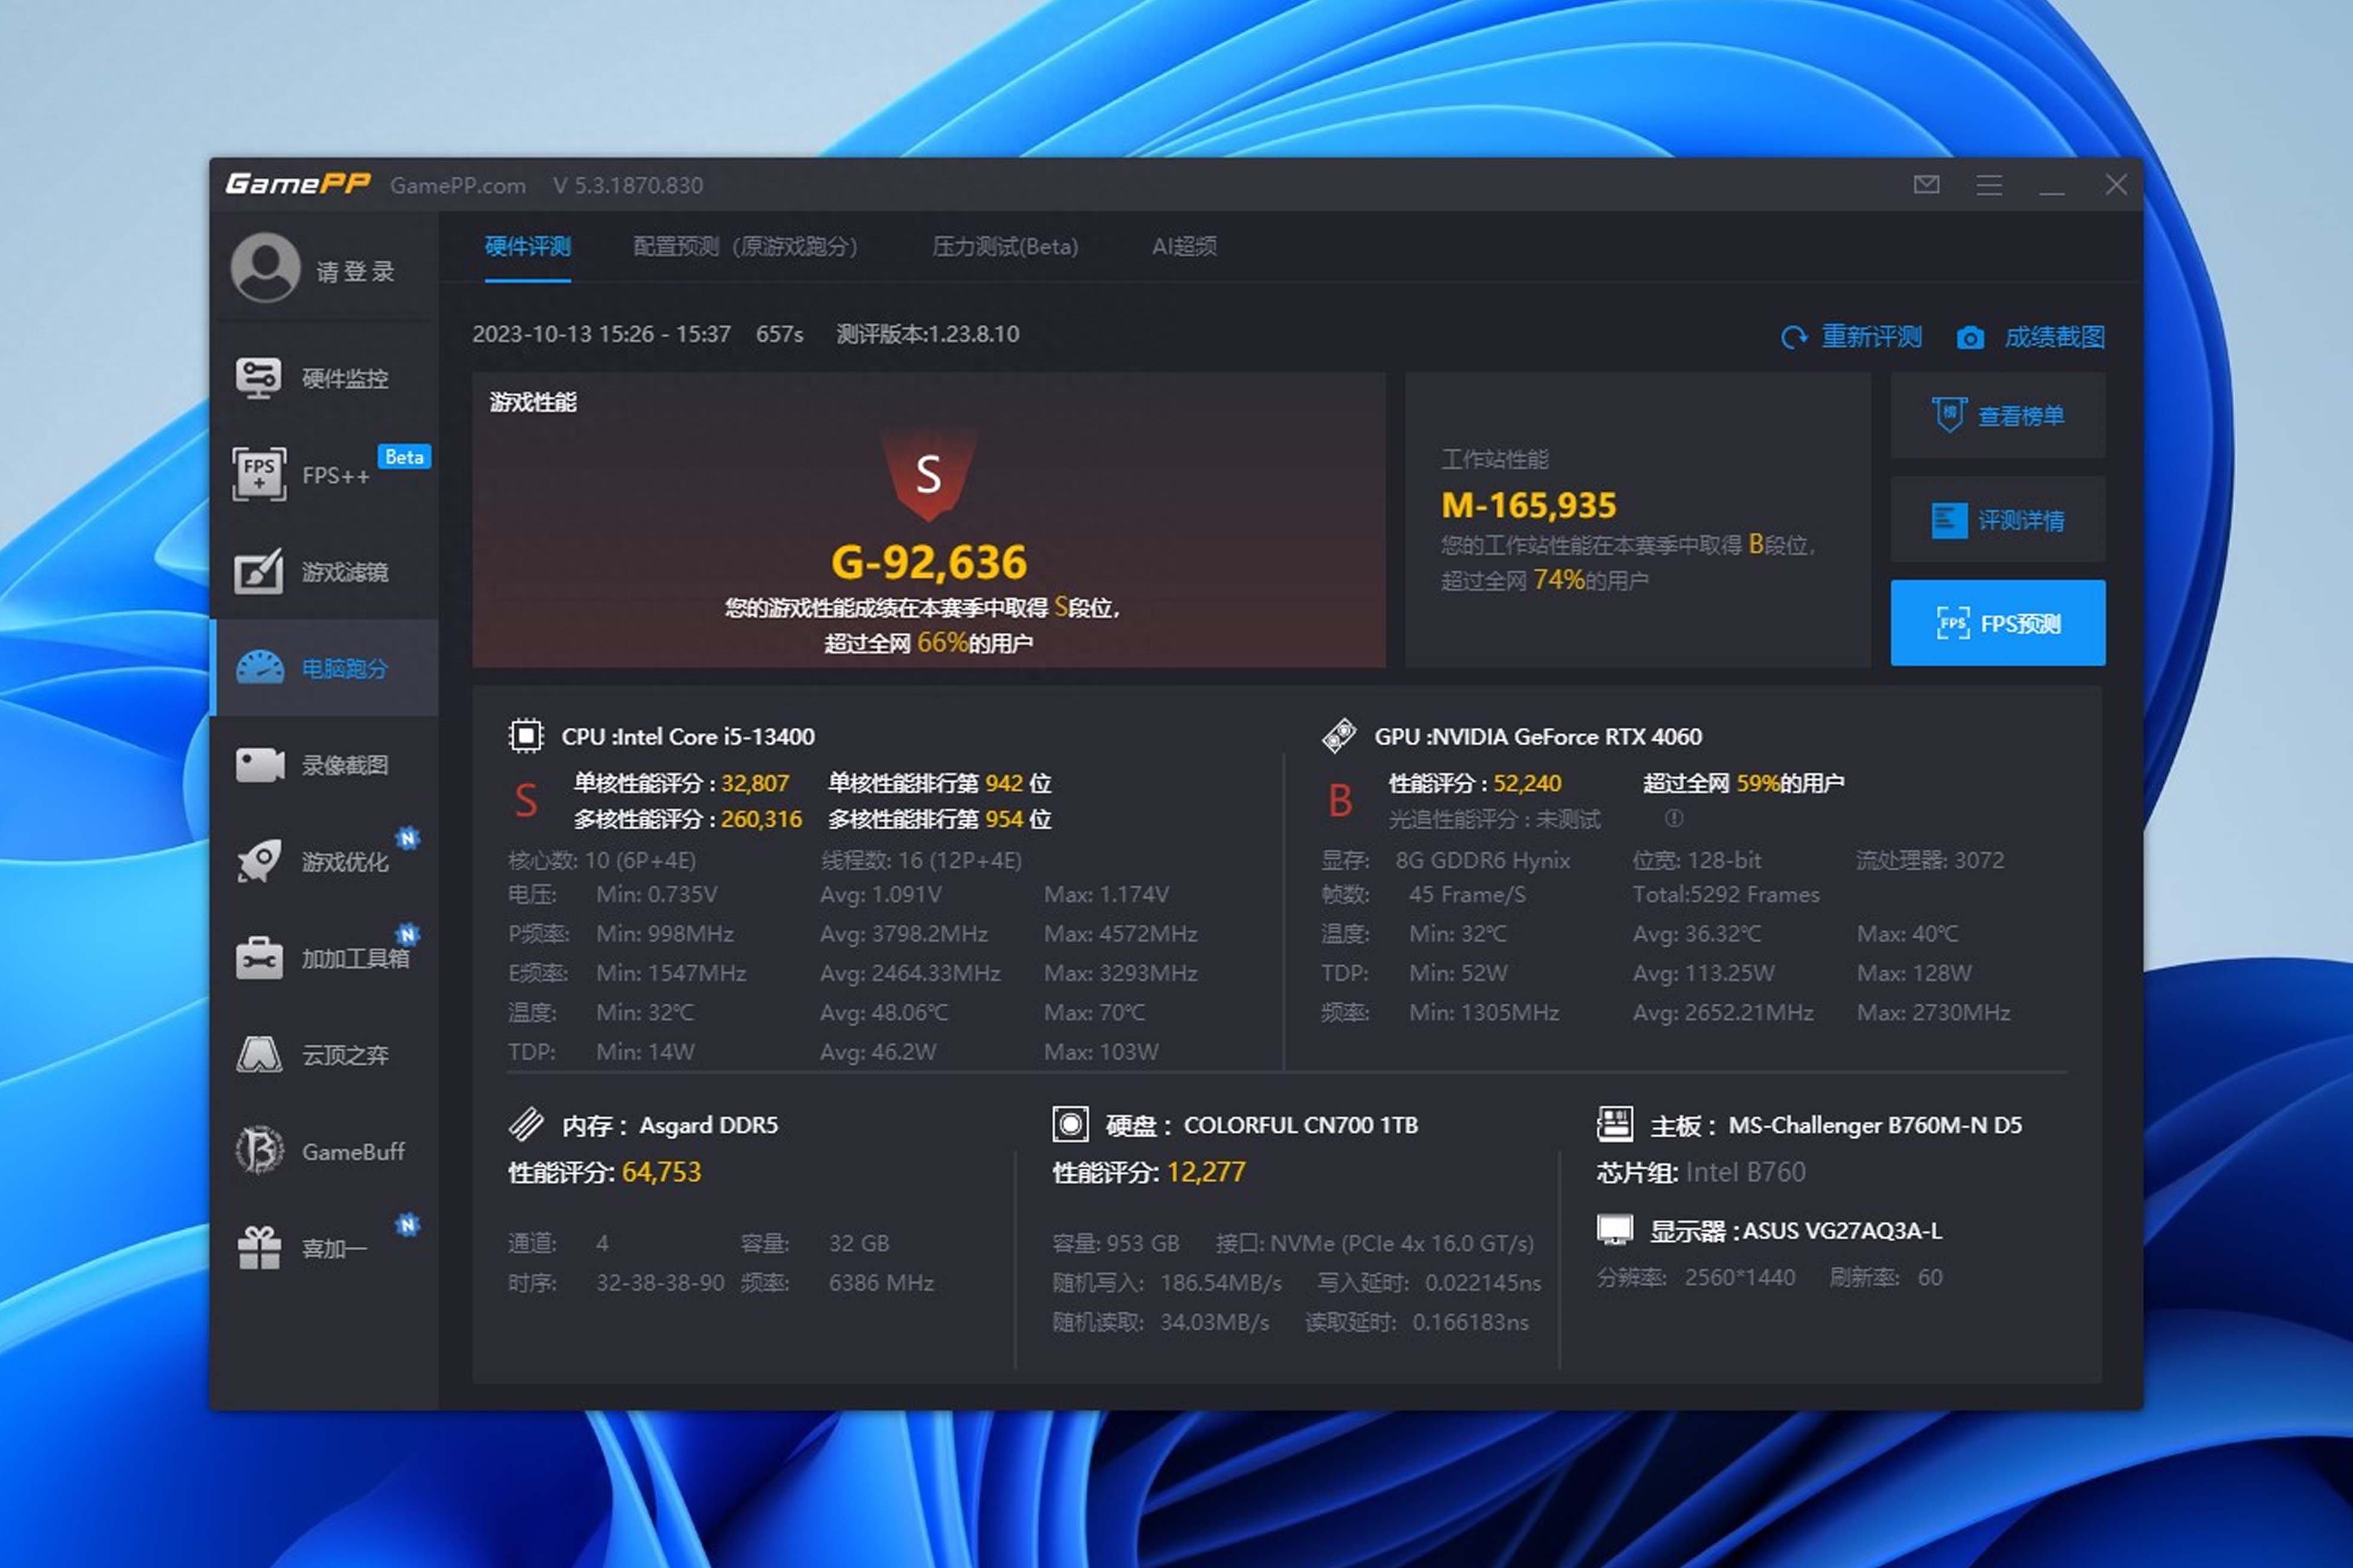The width and height of the screenshot is (2353, 1568).
Task: Click the S rank shield badge
Action: [928, 474]
